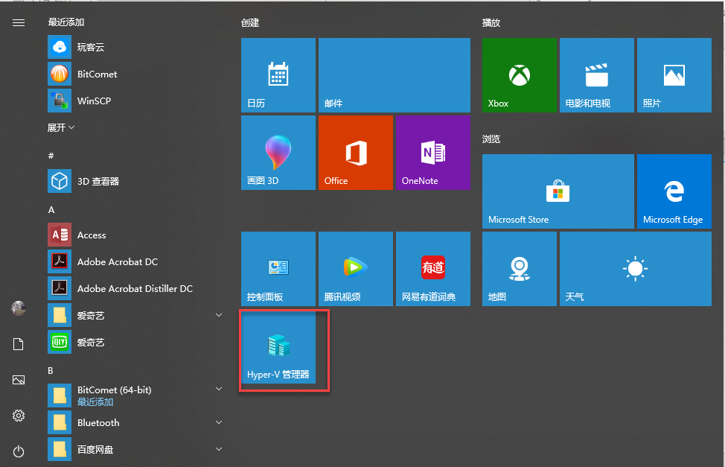Open the 电影和电视 tile
This screenshot has width=725, height=467.
tap(597, 75)
